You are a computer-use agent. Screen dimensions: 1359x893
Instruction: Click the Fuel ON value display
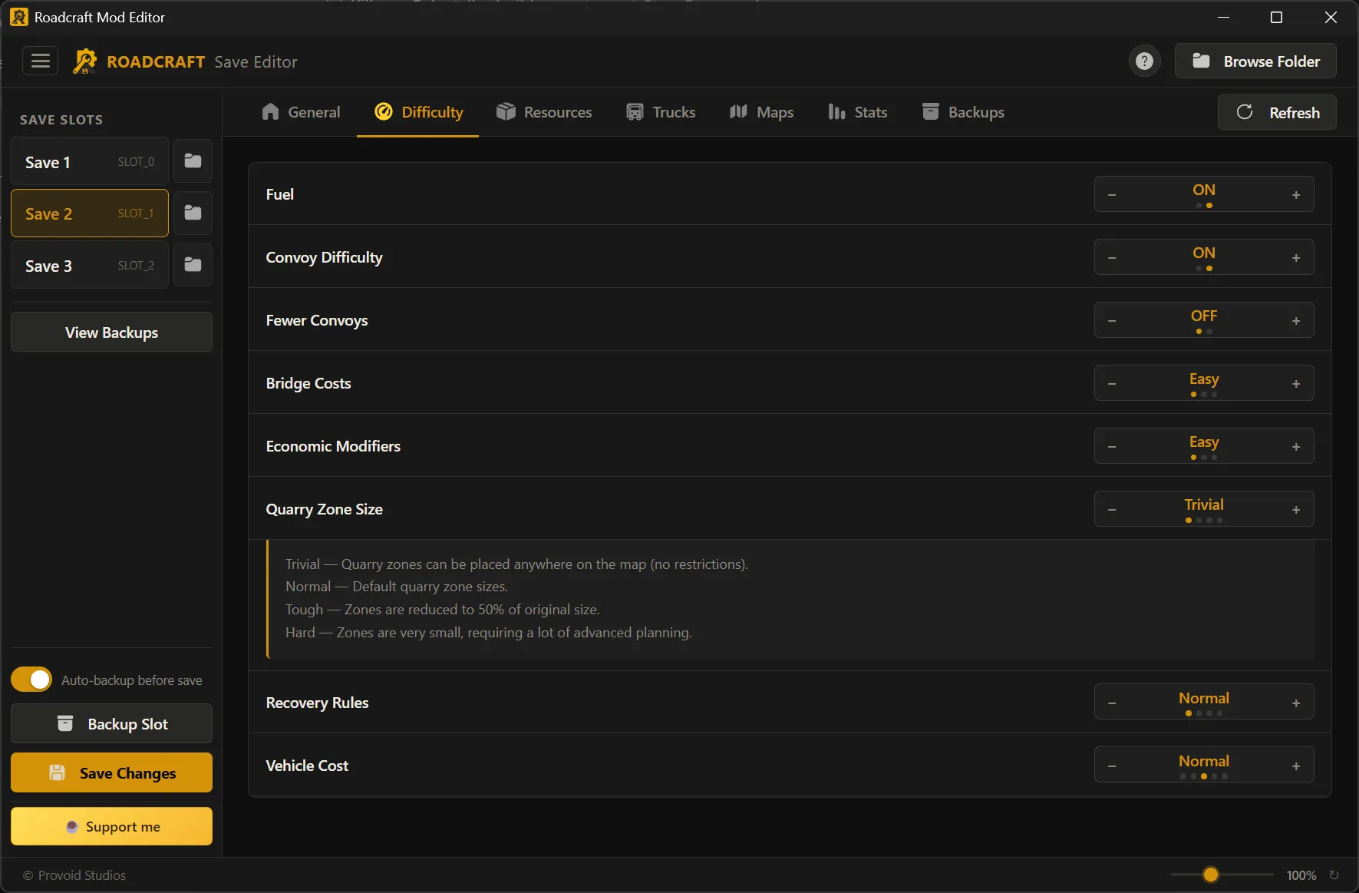[x=1203, y=190]
